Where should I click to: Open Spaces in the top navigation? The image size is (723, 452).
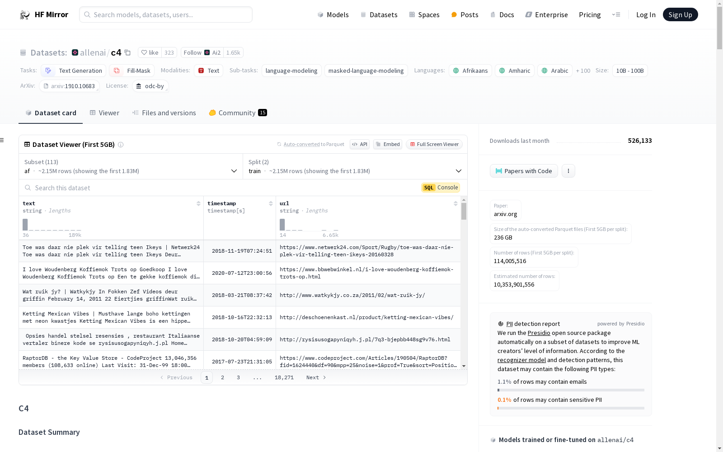[424, 14]
